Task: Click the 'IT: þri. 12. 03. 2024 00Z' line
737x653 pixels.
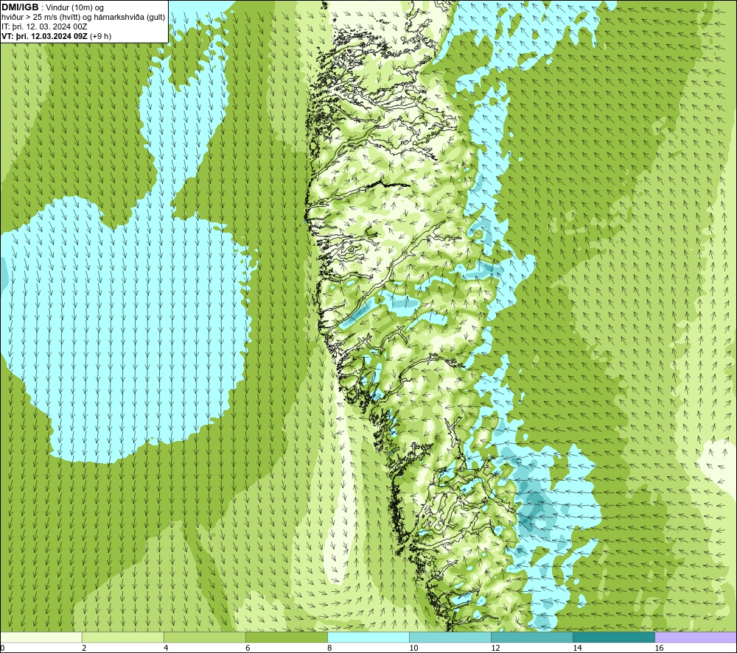Action: tap(44, 27)
